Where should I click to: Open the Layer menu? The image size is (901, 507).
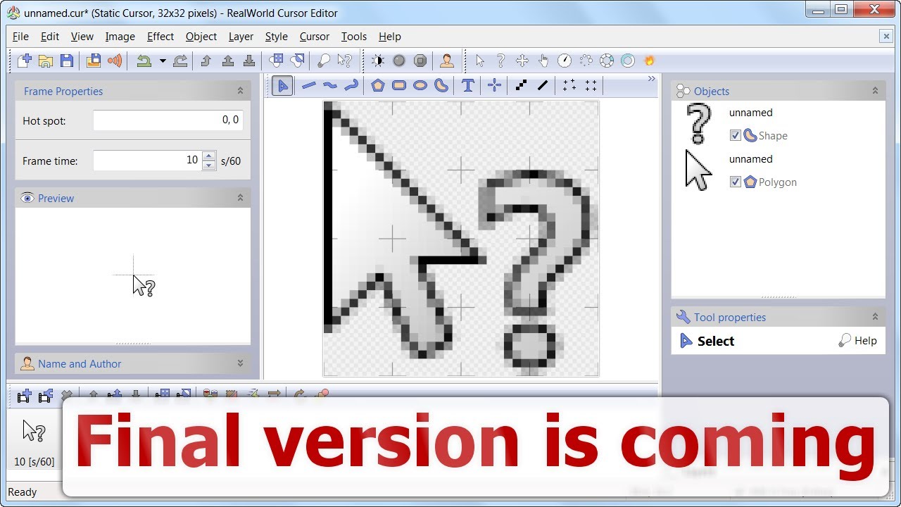point(241,37)
